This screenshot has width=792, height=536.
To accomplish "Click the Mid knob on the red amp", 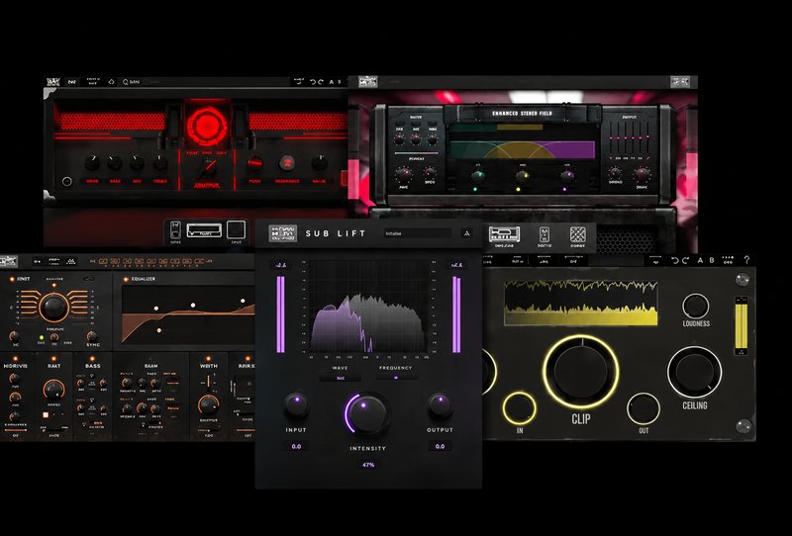I will click(x=138, y=162).
